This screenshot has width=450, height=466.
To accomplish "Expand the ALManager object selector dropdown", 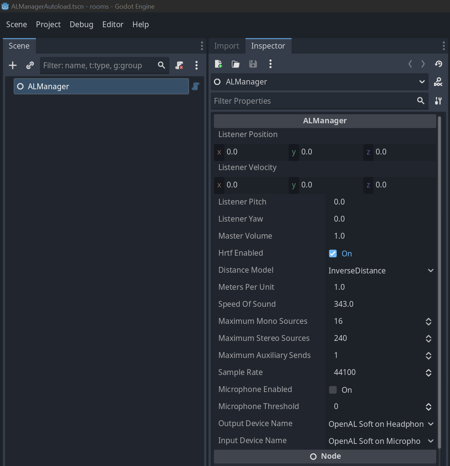I will tap(319, 82).
